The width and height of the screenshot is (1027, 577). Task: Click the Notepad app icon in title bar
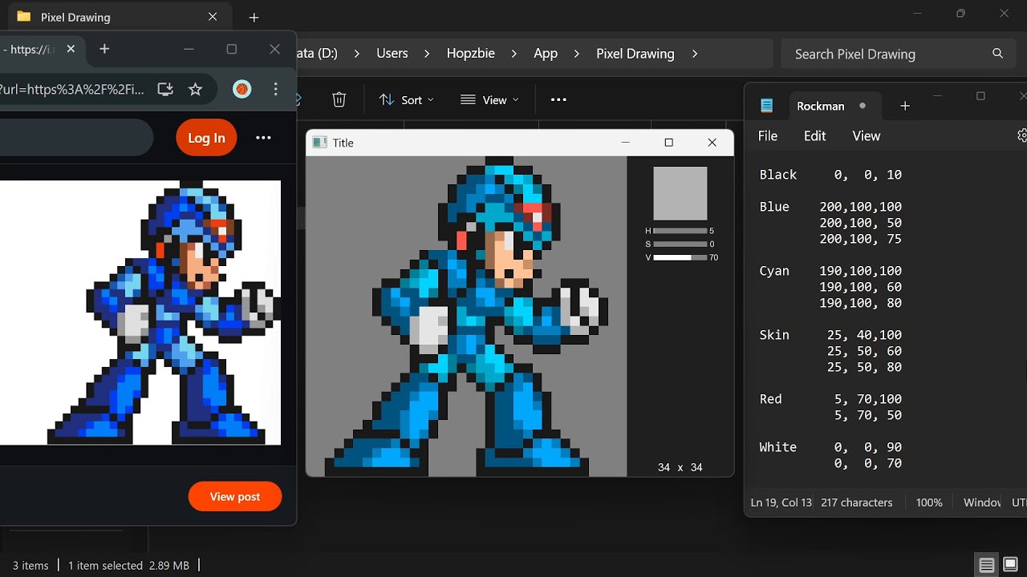click(766, 106)
